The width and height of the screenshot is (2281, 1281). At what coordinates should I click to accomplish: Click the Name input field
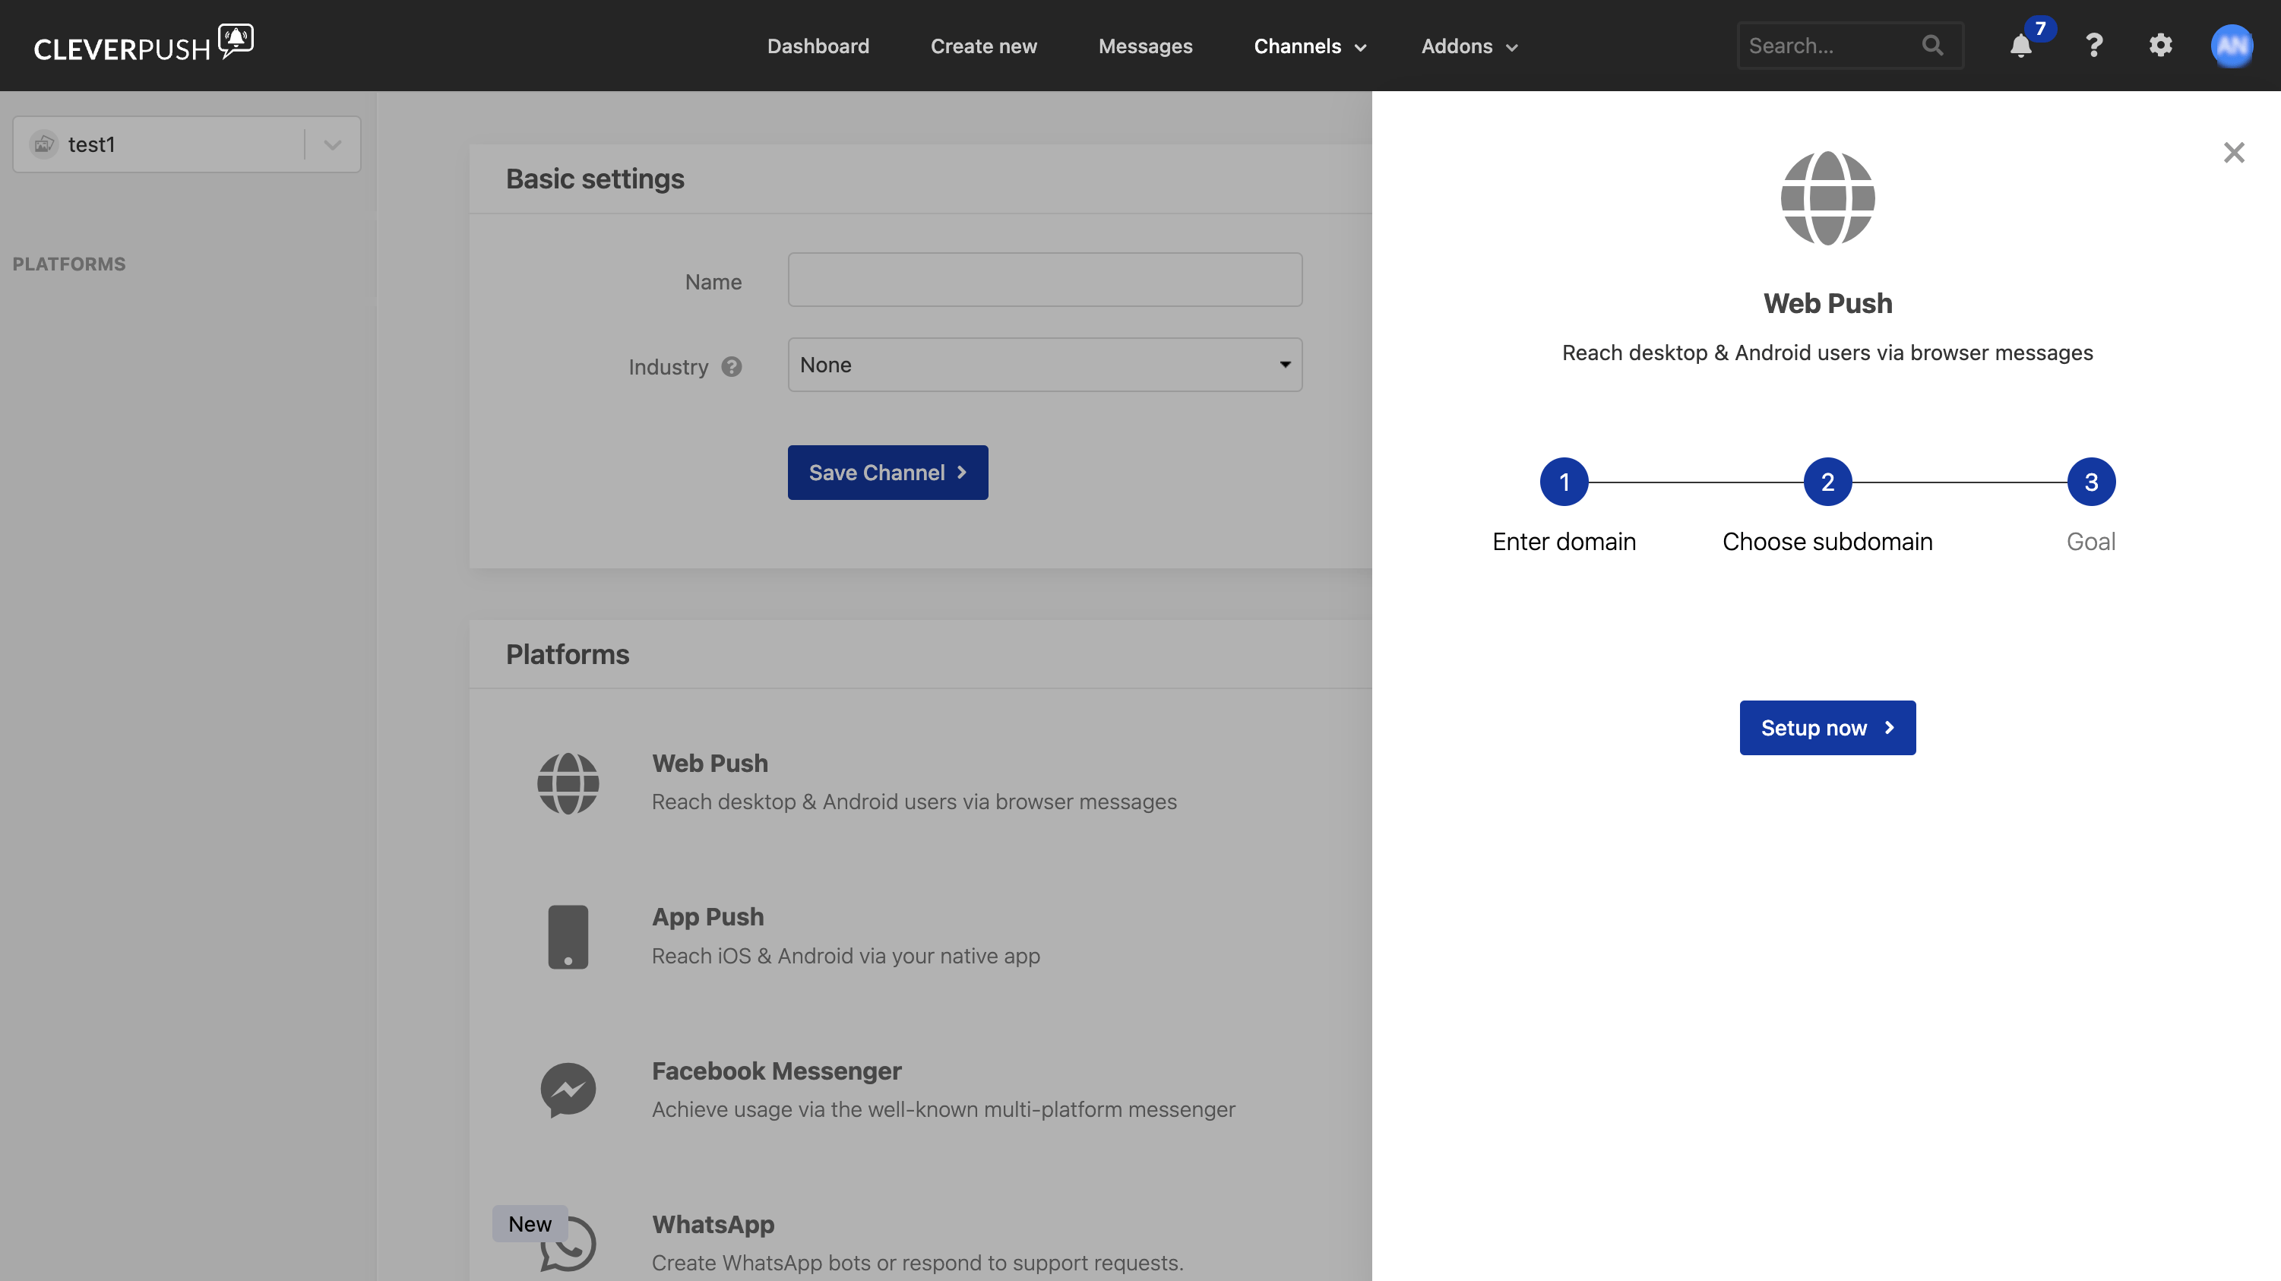point(1045,280)
